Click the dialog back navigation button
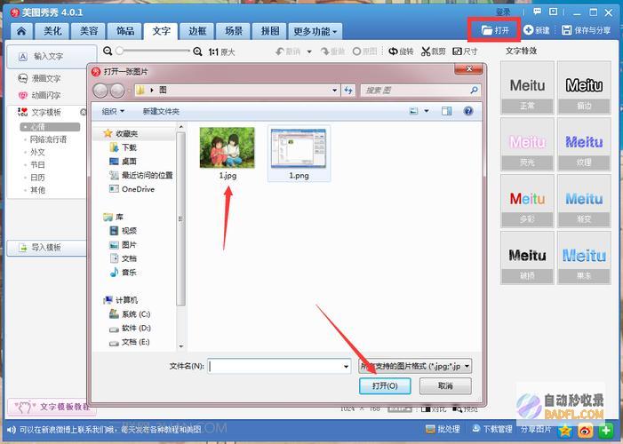 coord(100,91)
